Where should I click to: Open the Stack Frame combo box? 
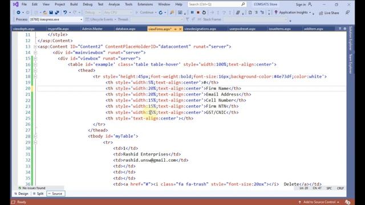point(255,19)
